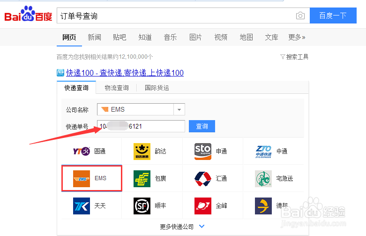Select the 天天 courier logo
Viewport: 366px width, 236px height.
click(x=82, y=206)
